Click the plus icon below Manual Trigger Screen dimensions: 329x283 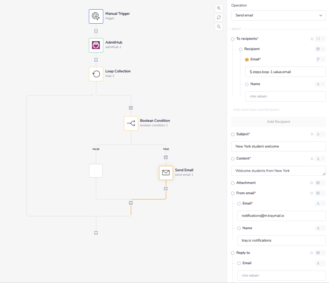[96, 31]
